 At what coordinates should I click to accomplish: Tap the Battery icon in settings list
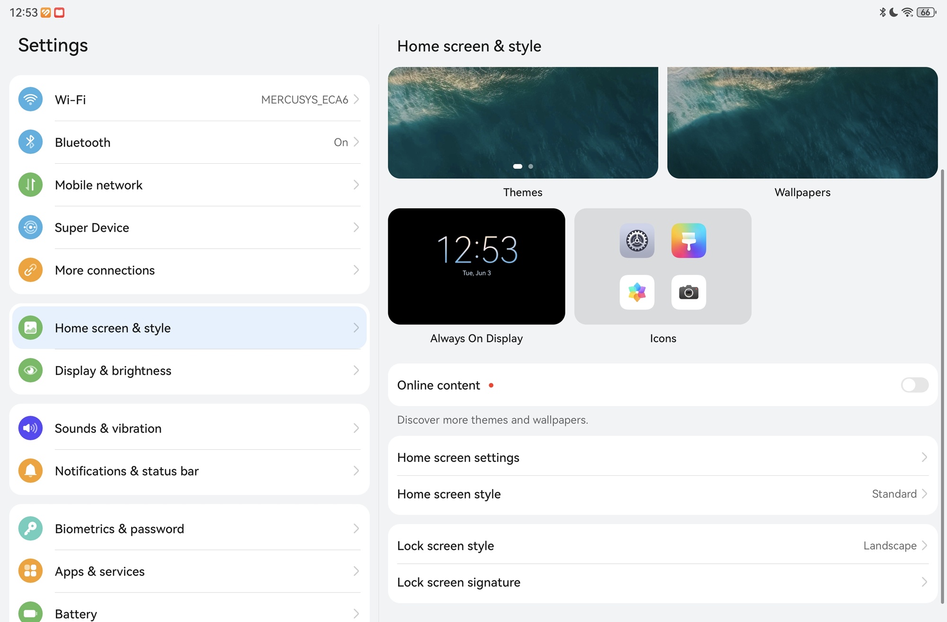click(x=30, y=613)
